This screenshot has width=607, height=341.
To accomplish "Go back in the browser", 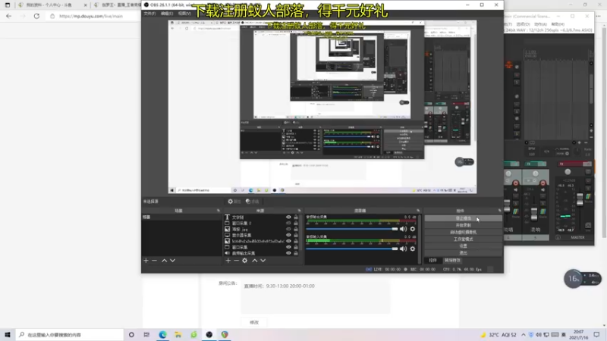I will tap(9, 16).
